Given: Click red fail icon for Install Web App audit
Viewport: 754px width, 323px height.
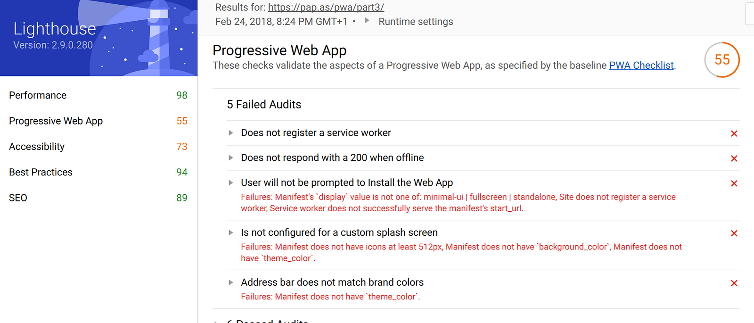Looking at the screenshot, I should (734, 183).
